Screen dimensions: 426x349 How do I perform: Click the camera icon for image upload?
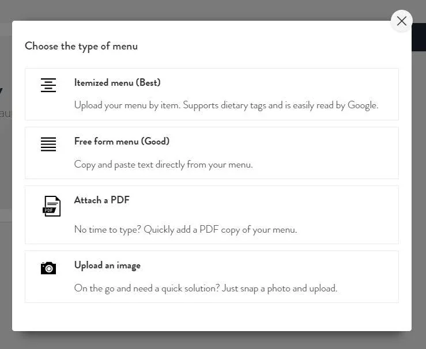coord(48,268)
